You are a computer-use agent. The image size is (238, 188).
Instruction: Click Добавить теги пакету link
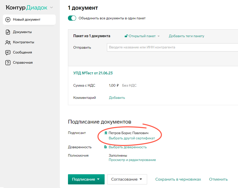click(187, 36)
